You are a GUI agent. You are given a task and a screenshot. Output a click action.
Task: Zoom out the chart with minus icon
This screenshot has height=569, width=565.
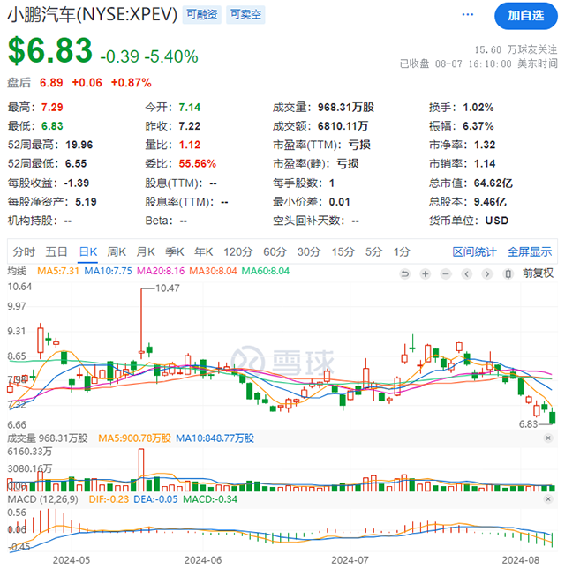(x=446, y=273)
